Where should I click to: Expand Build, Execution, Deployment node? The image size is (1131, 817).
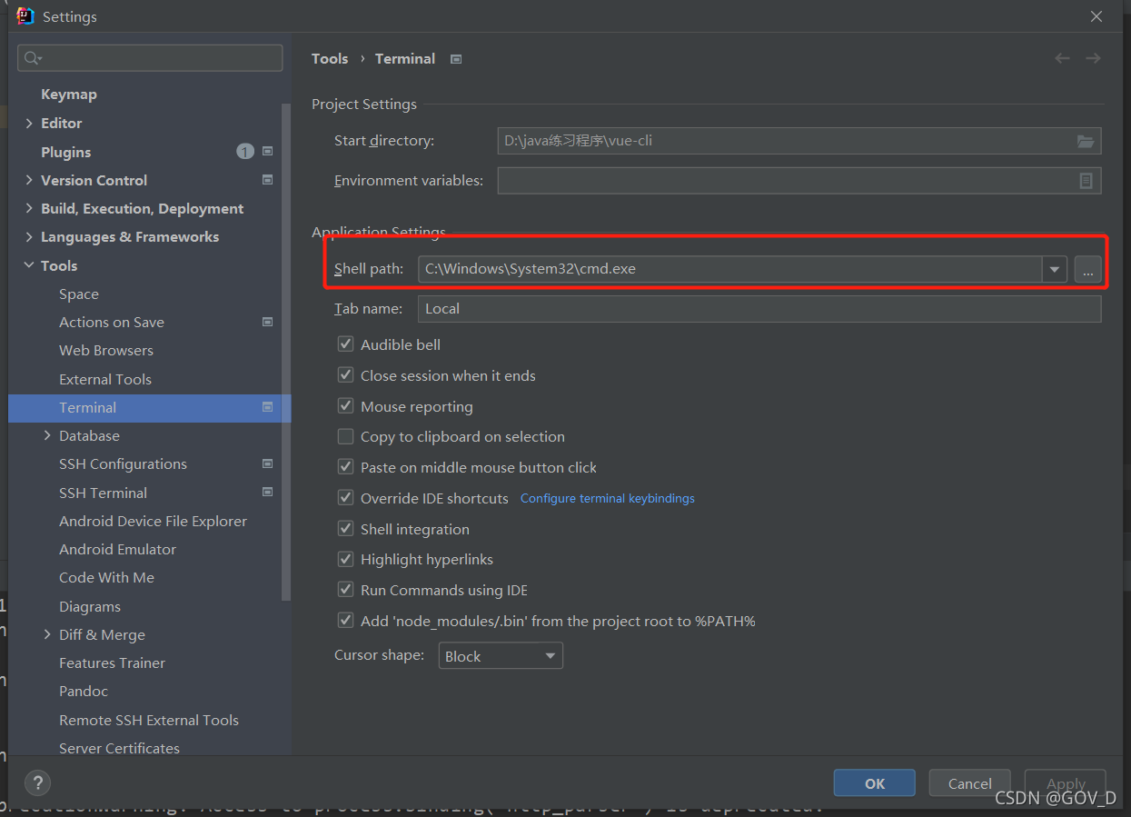pos(30,208)
